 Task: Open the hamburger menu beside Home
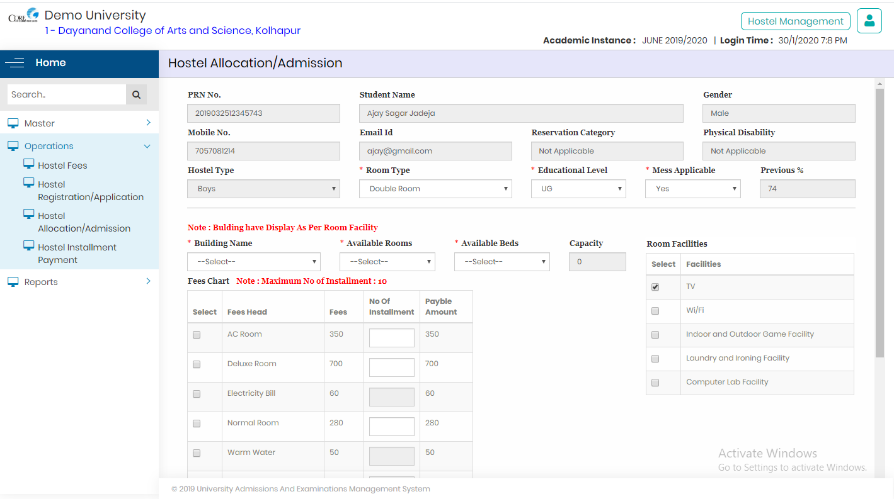coord(15,63)
